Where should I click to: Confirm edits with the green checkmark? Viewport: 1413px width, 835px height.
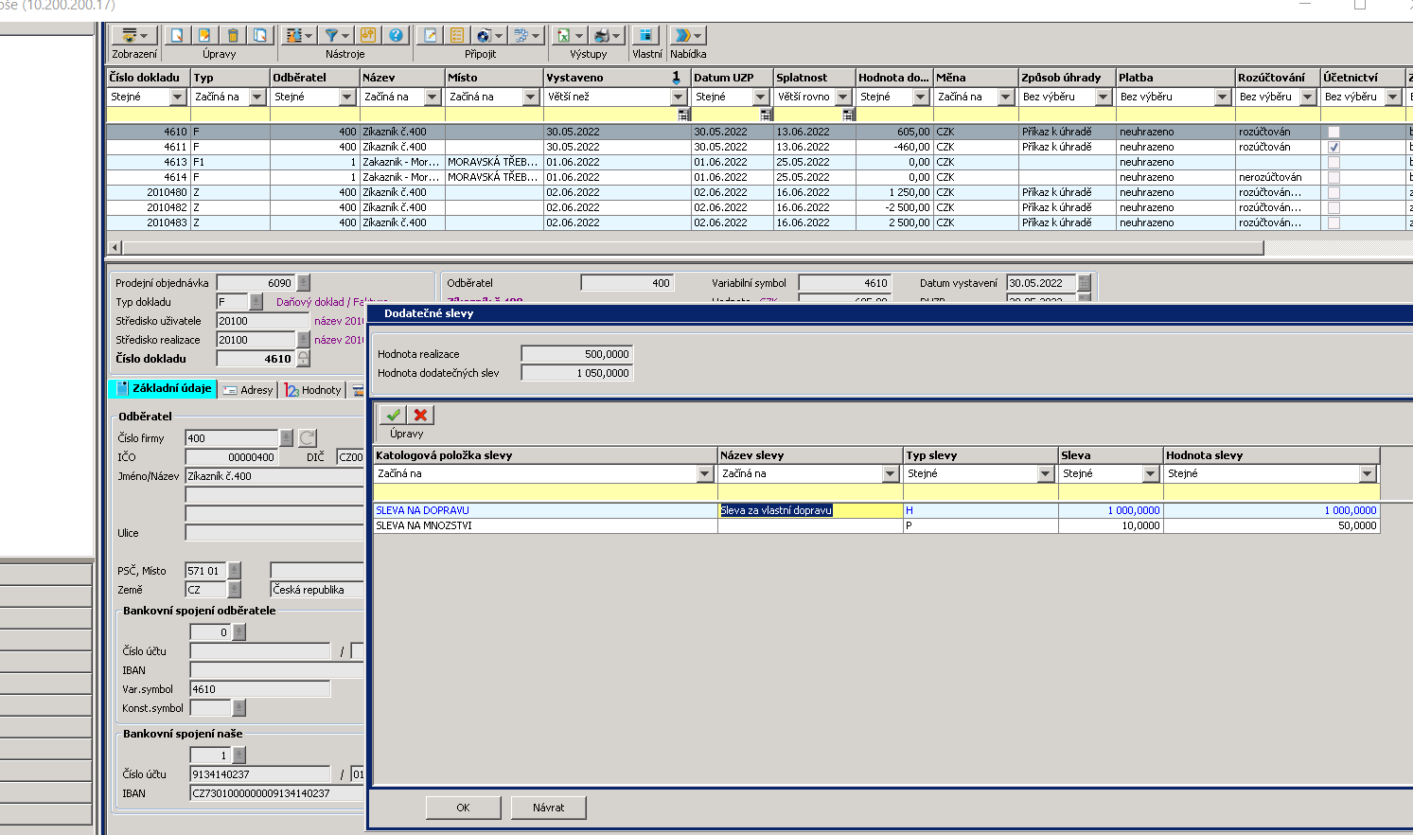click(394, 415)
